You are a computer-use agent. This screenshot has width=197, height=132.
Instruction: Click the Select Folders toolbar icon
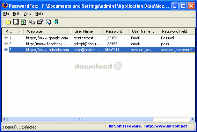(x=8, y=22)
